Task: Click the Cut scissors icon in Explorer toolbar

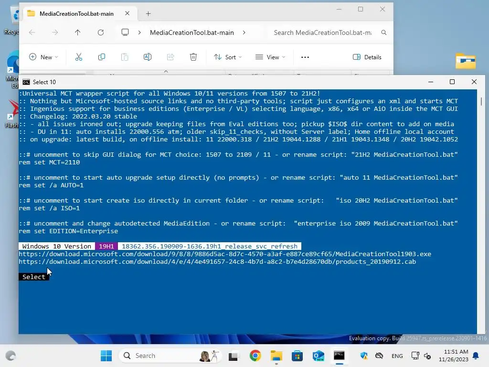Action: [79, 57]
